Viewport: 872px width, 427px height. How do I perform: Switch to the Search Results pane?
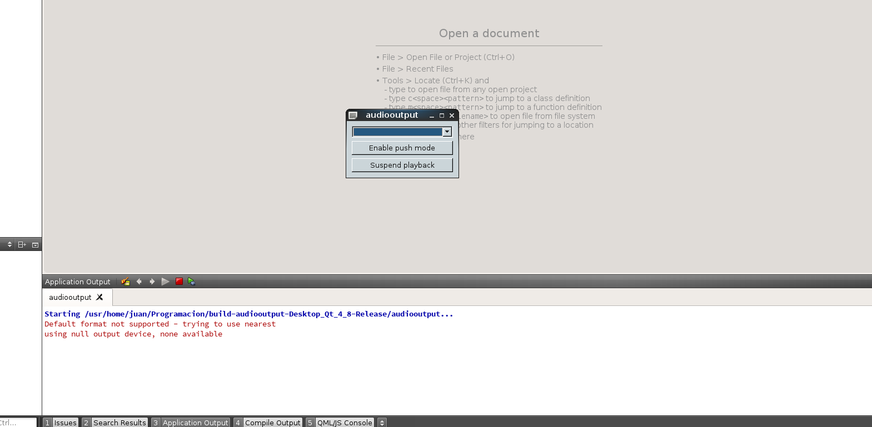pyautogui.click(x=114, y=423)
